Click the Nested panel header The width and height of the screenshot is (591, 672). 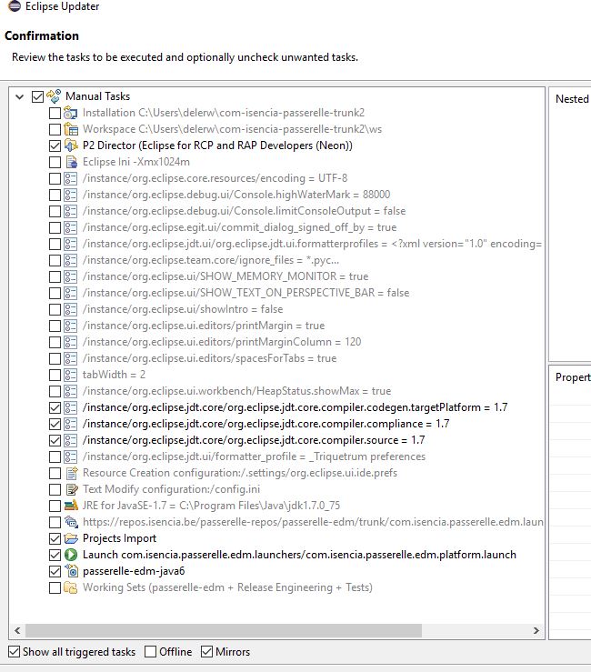click(573, 99)
